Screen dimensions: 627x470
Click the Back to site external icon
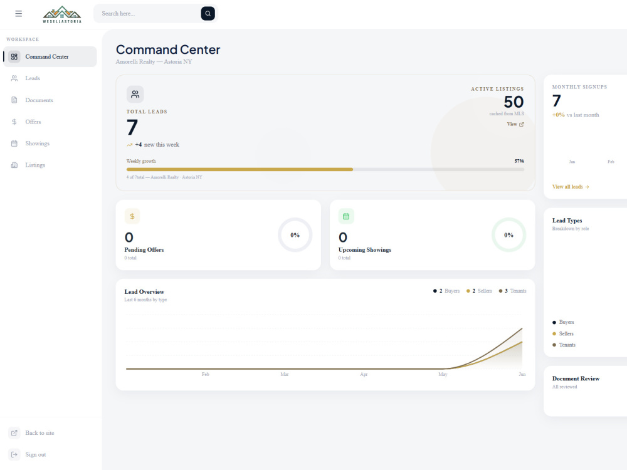(x=14, y=433)
